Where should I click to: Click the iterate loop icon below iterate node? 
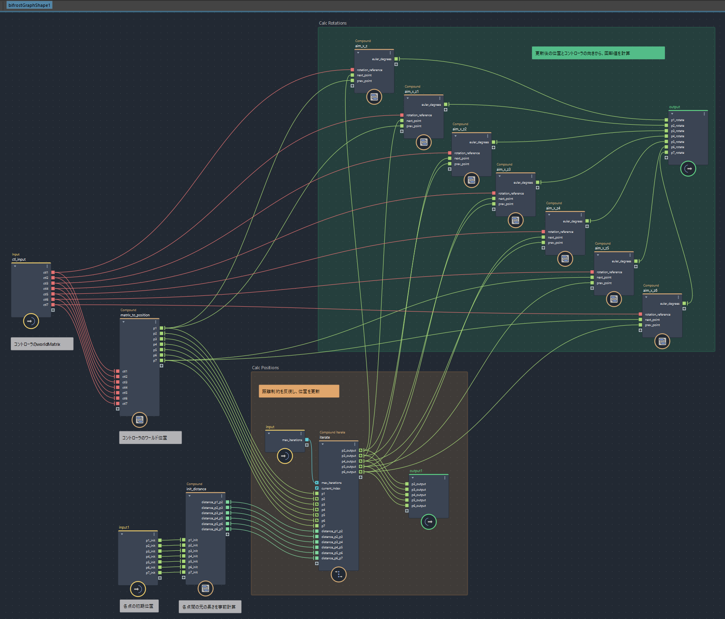point(339,574)
